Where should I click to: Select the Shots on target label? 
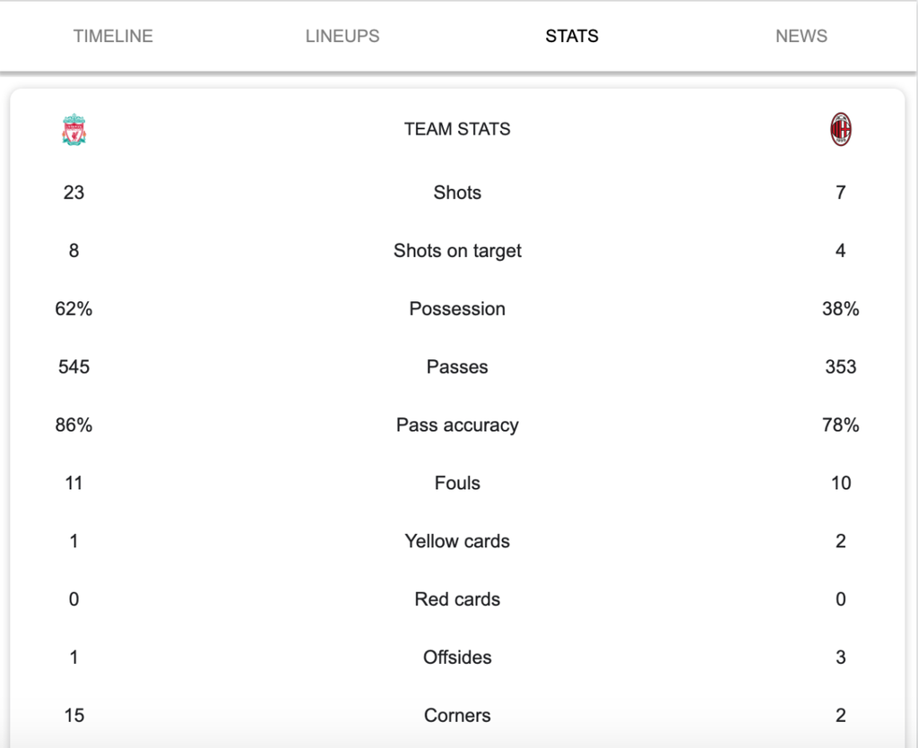tap(457, 251)
